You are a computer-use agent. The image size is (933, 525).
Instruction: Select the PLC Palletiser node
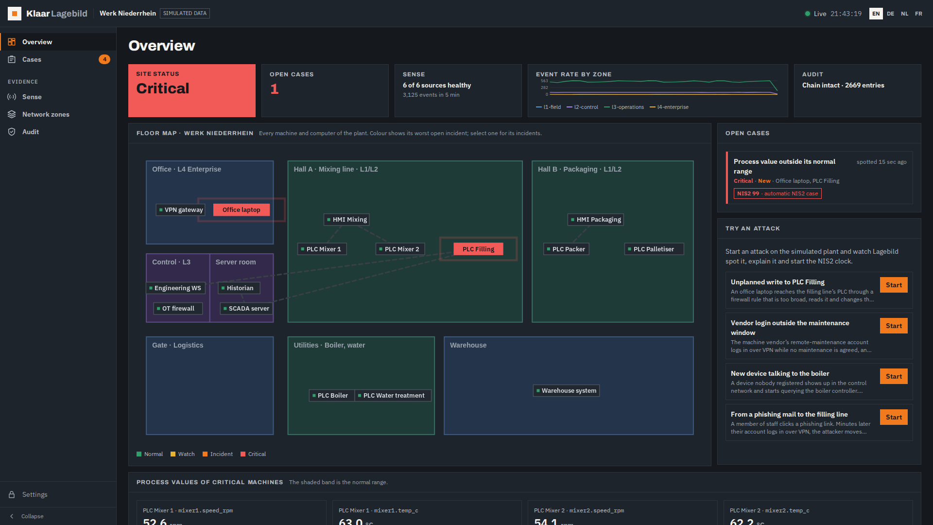[x=654, y=249]
